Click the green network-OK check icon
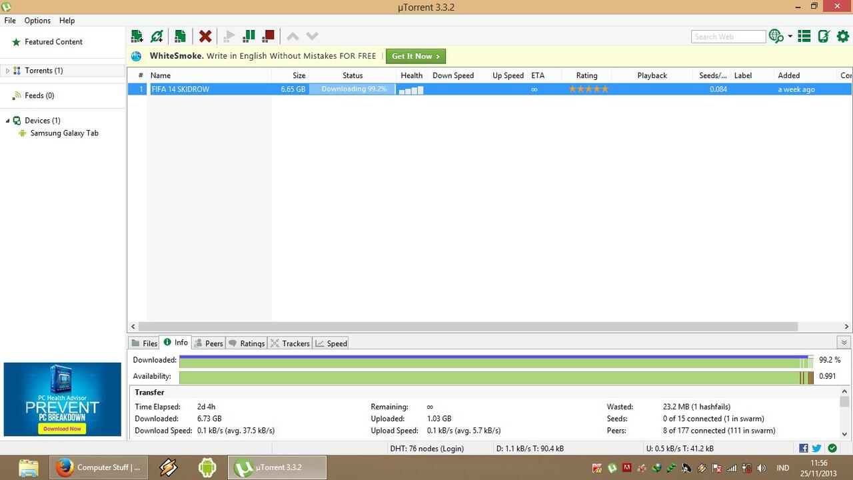This screenshot has height=480, width=853. tap(833, 449)
